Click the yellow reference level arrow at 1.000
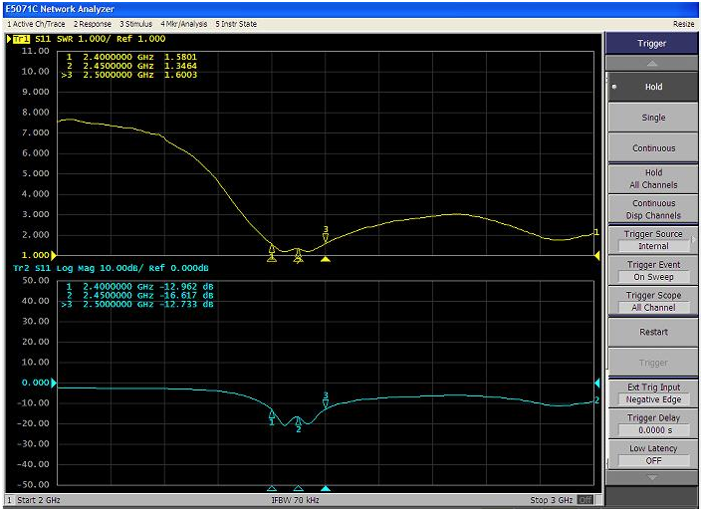This screenshot has height=514, width=701. 55,255
